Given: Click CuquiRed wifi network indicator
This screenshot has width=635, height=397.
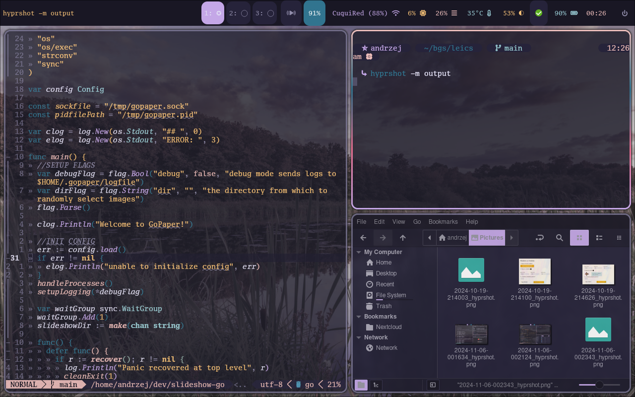Looking at the screenshot, I should coord(366,13).
